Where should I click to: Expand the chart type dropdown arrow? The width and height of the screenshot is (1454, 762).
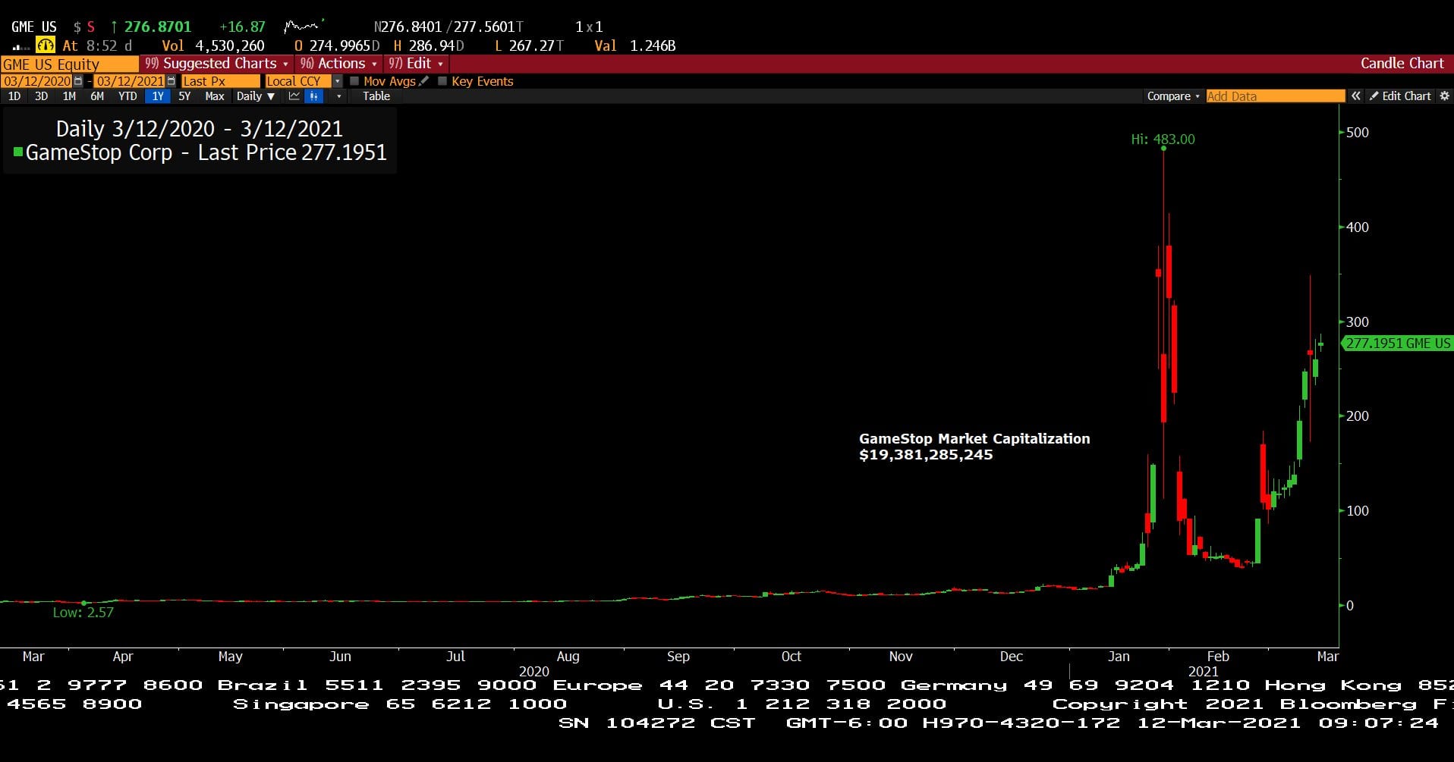338,96
